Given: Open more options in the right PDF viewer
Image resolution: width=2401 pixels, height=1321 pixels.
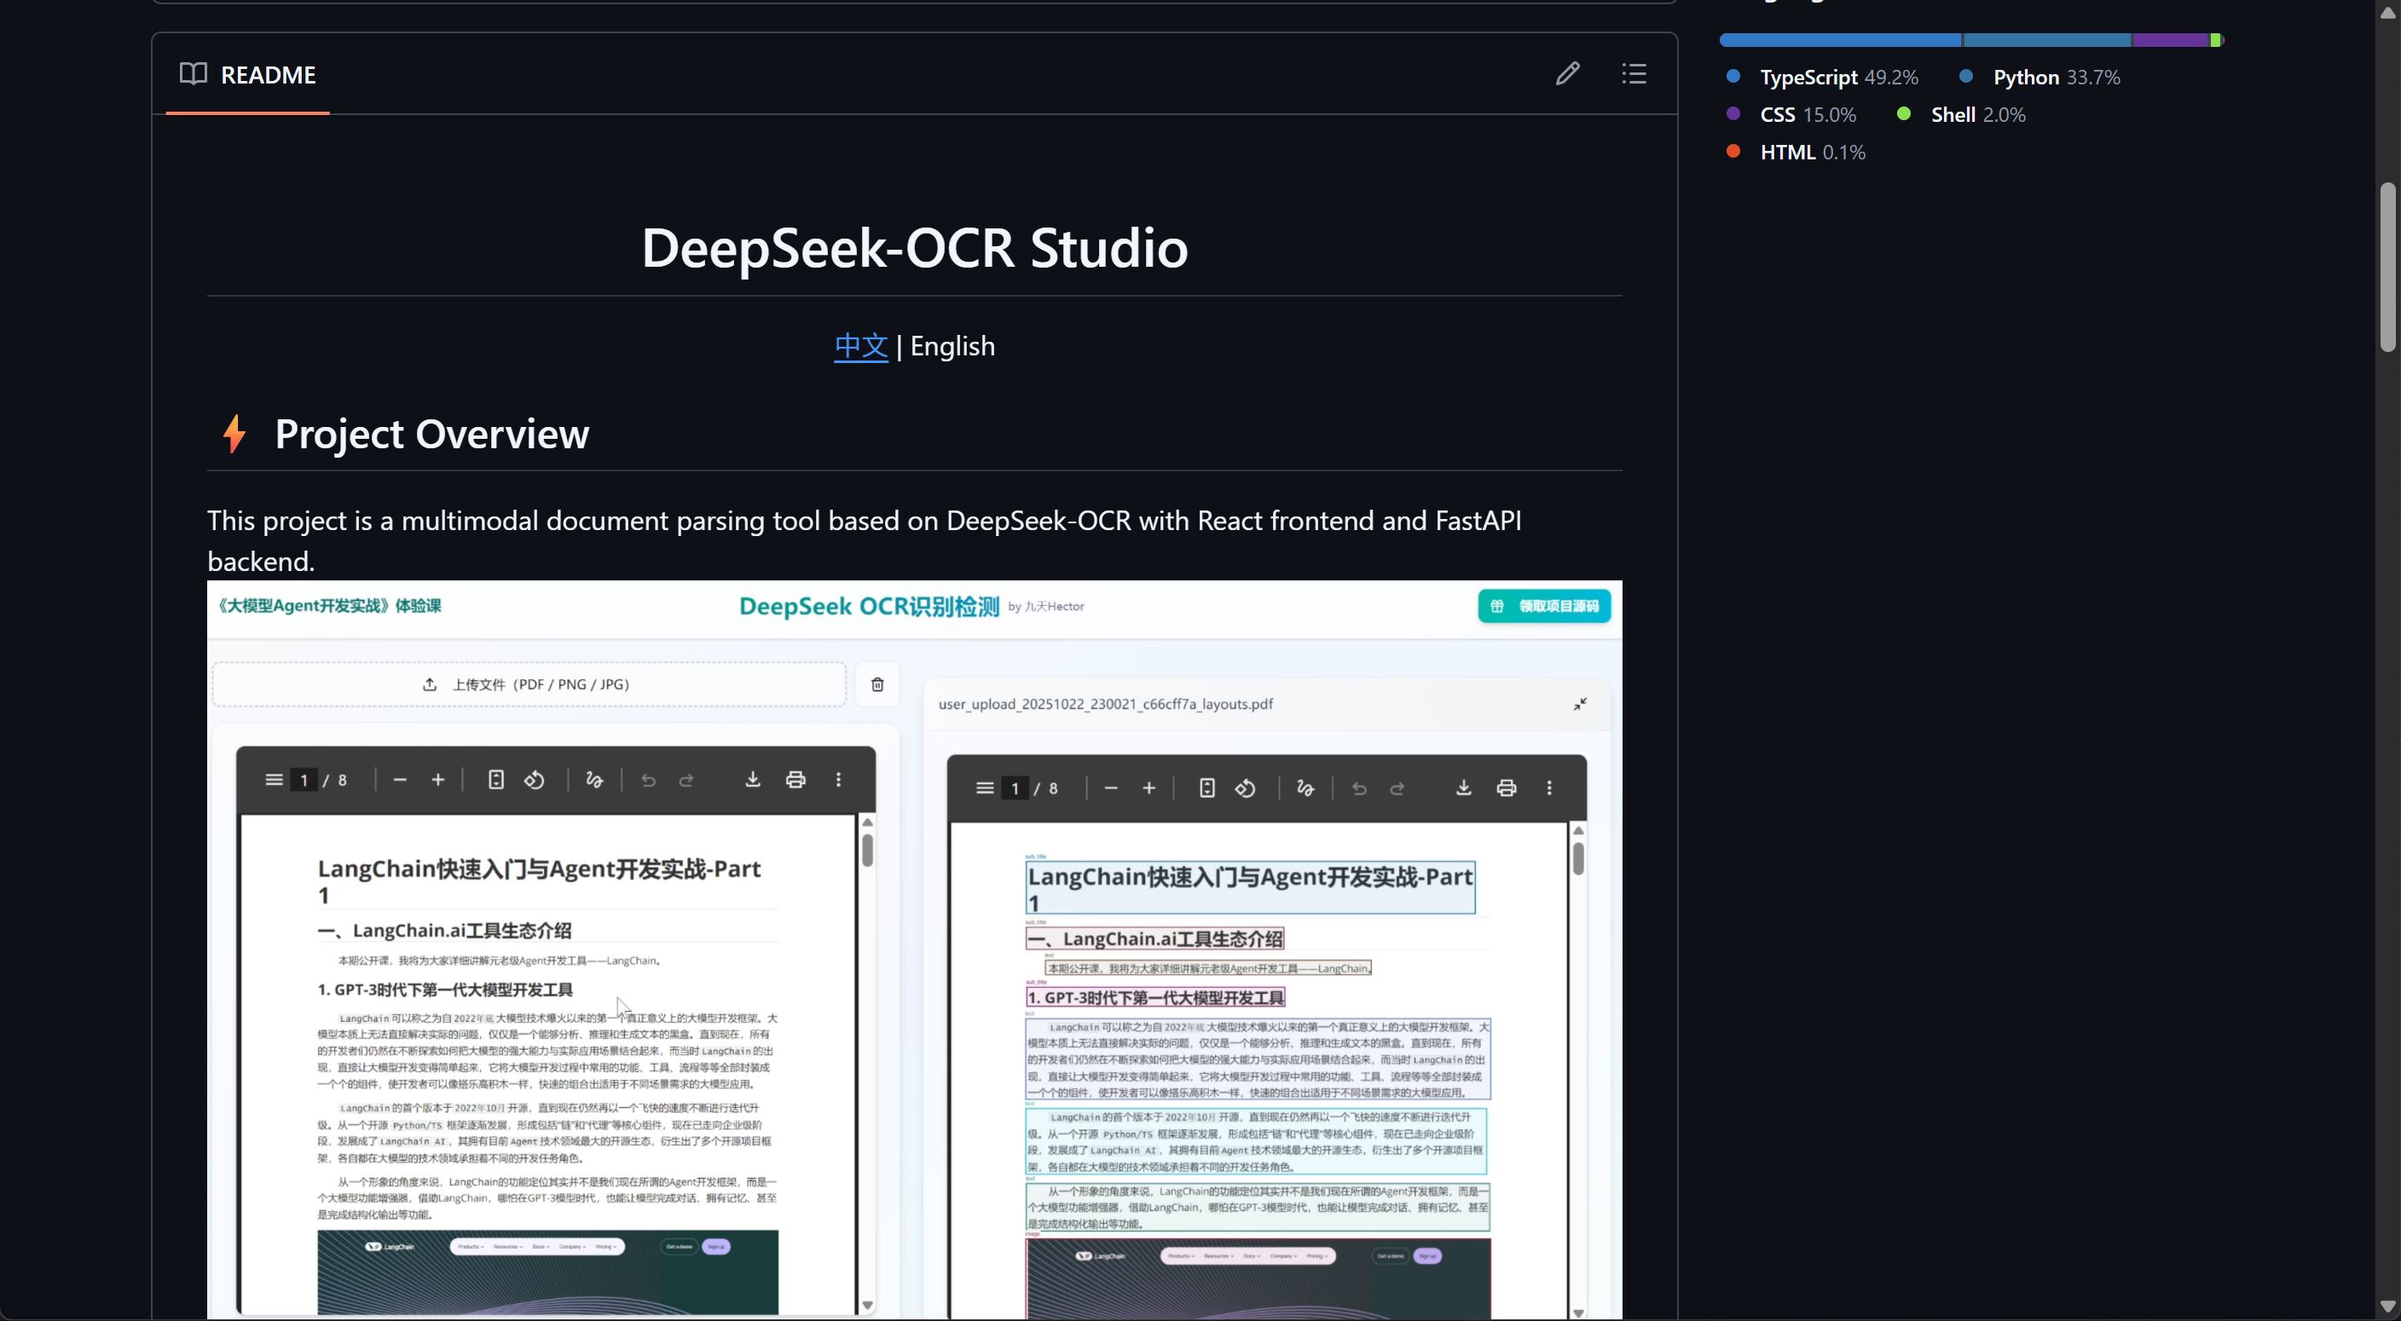Looking at the screenshot, I should (1549, 788).
